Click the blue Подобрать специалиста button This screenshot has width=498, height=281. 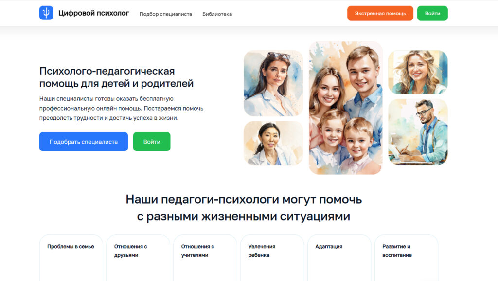pos(84,142)
